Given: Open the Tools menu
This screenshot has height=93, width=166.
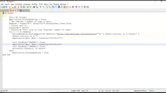Looking at the screenshot, I should [40, 4].
